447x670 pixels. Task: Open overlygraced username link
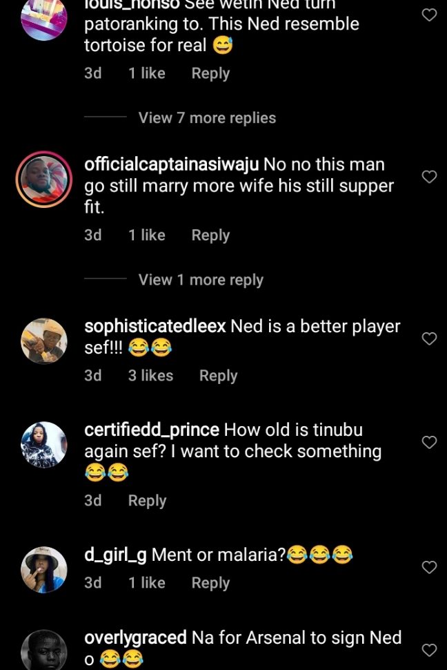tap(135, 638)
